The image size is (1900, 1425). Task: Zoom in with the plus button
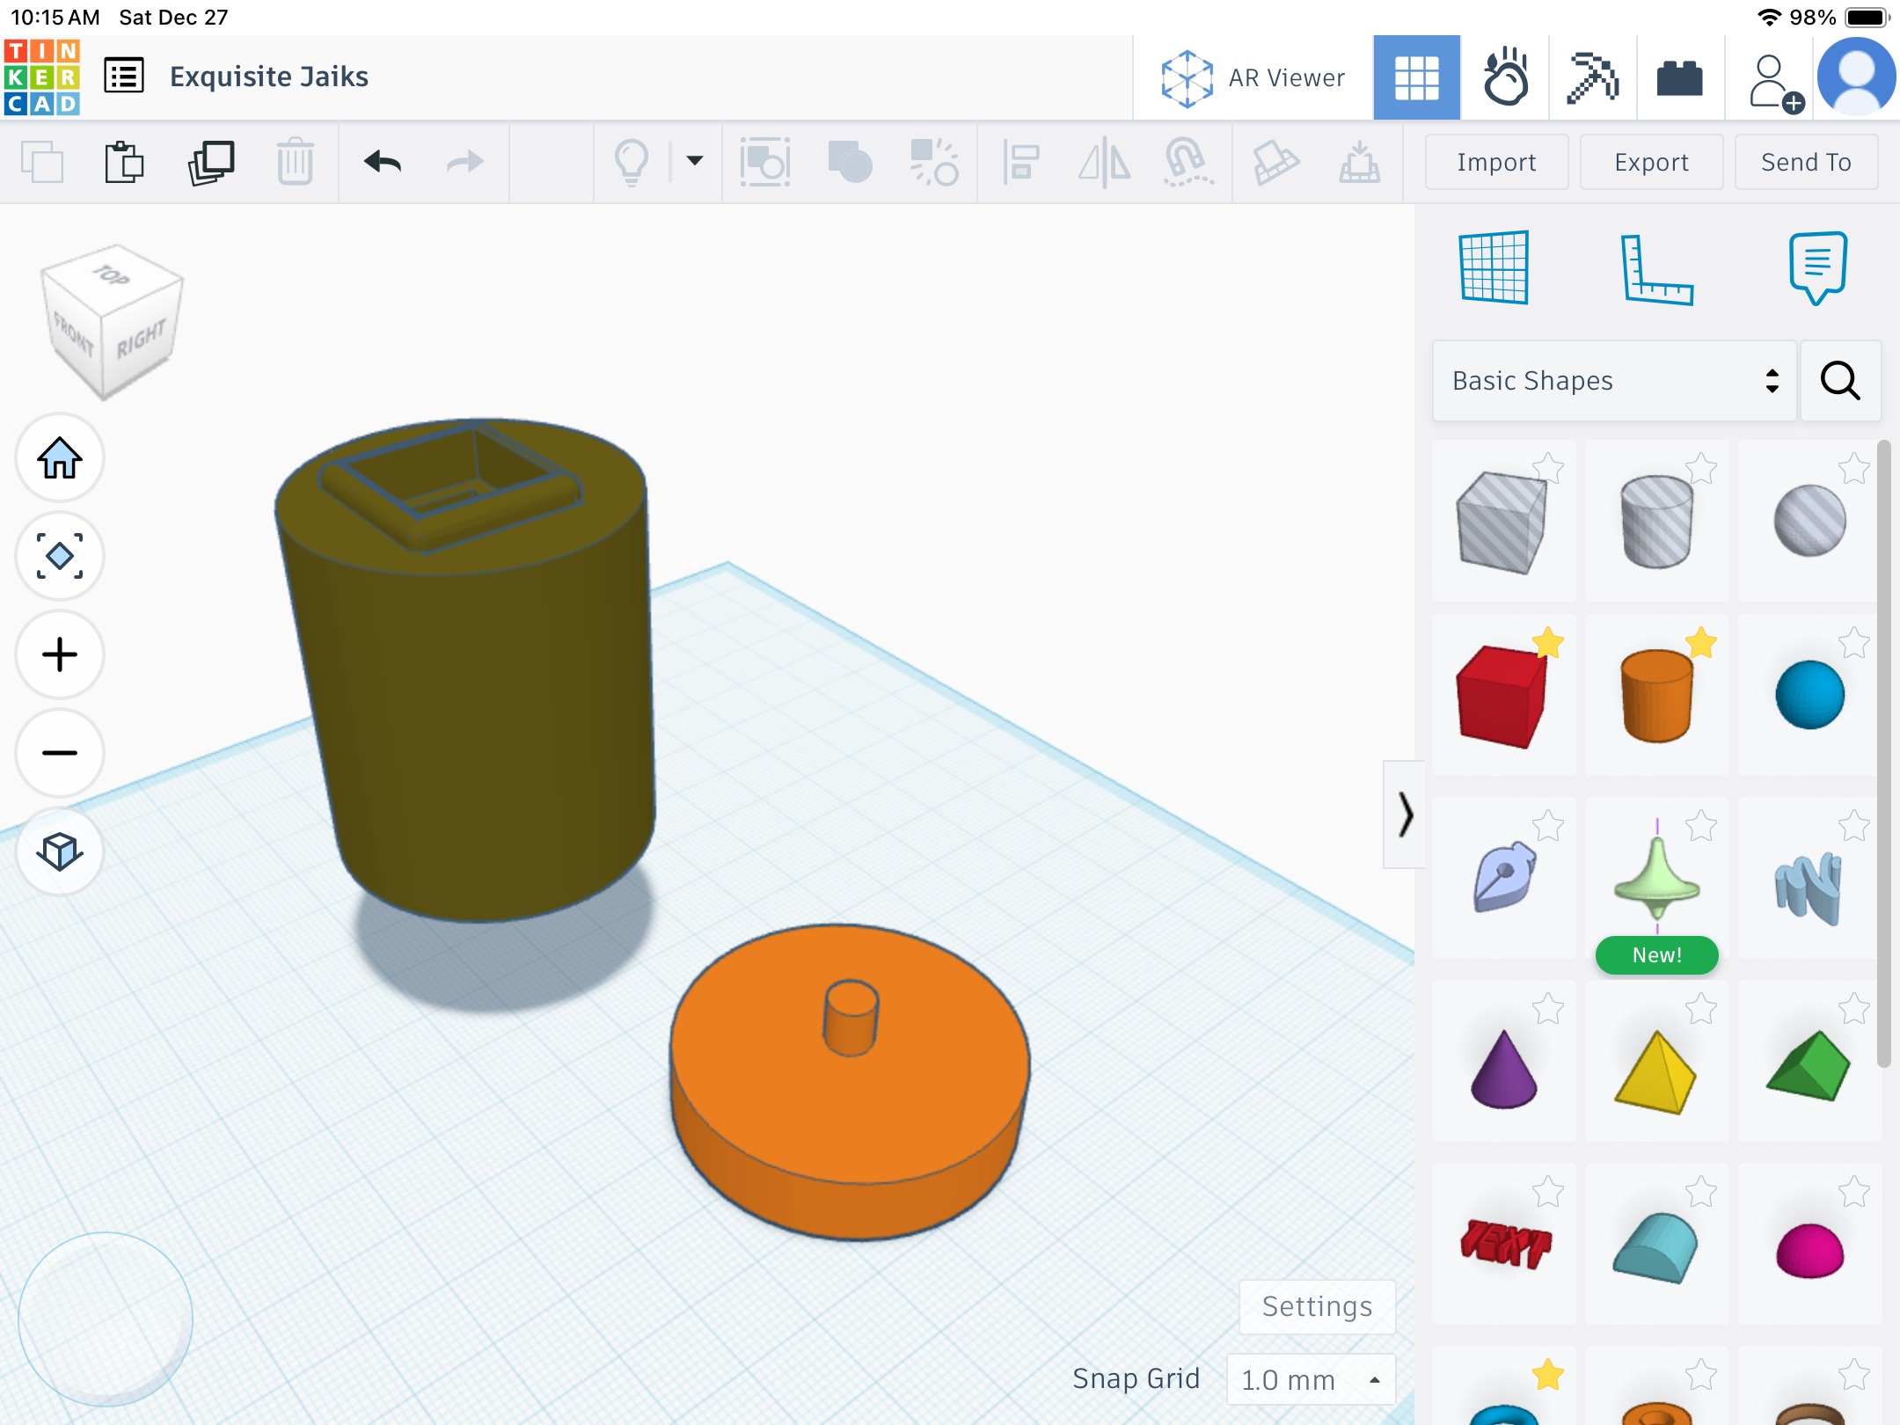[x=60, y=655]
